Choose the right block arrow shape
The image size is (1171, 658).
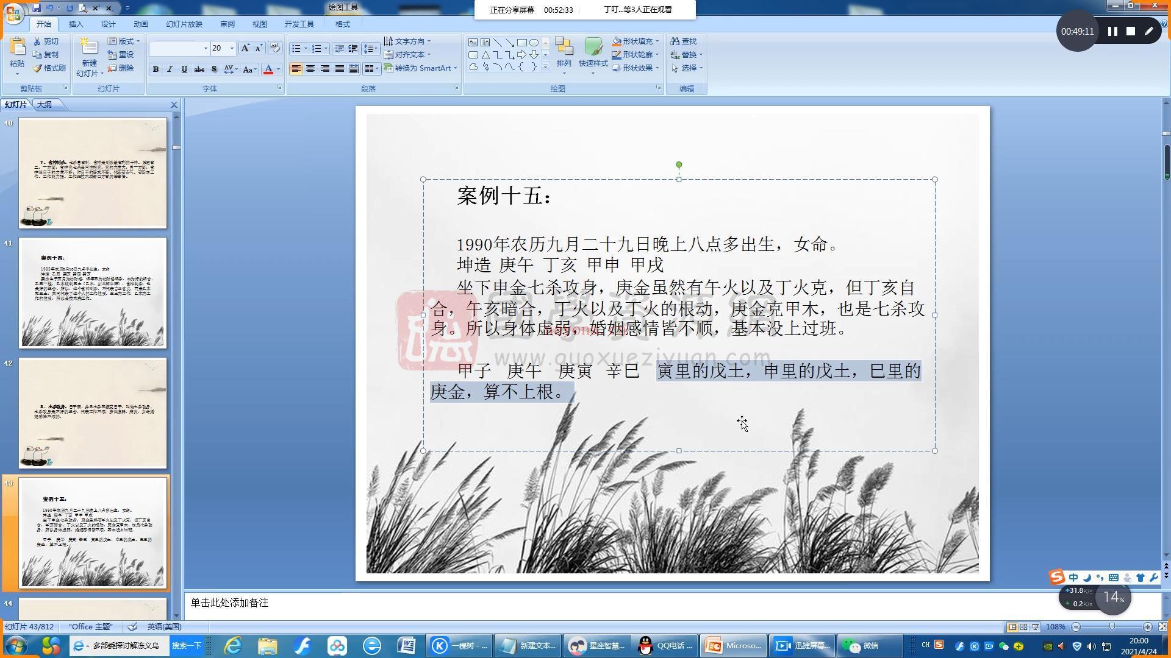(521, 54)
